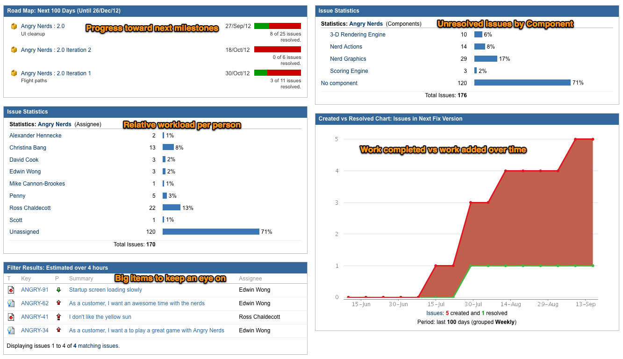The image size is (623, 359).
Task: Click the improvement type icon for ANGRY-34
Action: click(x=11, y=330)
